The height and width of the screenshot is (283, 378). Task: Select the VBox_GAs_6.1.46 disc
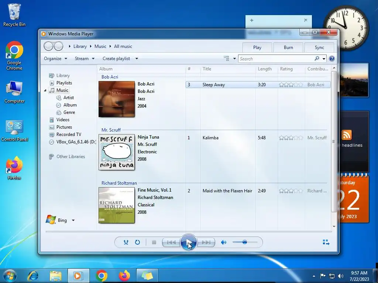click(x=76, y=142)
